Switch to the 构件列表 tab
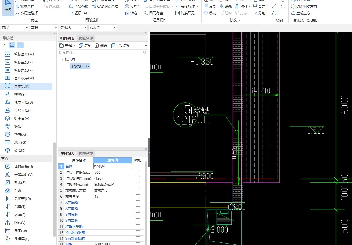This screenshot has width=352, height=245. coord(68,38)
